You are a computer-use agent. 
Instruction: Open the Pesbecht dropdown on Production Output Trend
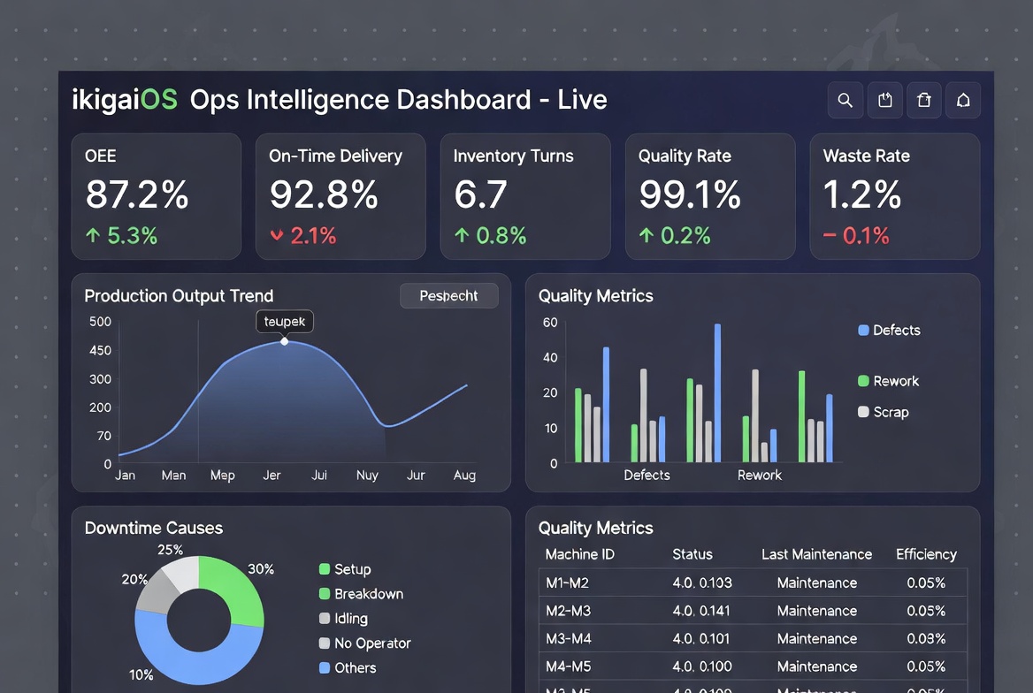(449, 295)
